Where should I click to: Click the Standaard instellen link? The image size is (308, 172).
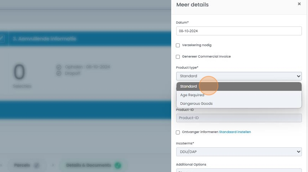pos(235,132)
